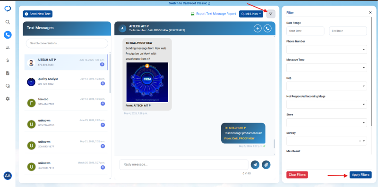Open the CRM image attachment thumbnail
Viewport: 378px width, 187px height.
(147, 82)
